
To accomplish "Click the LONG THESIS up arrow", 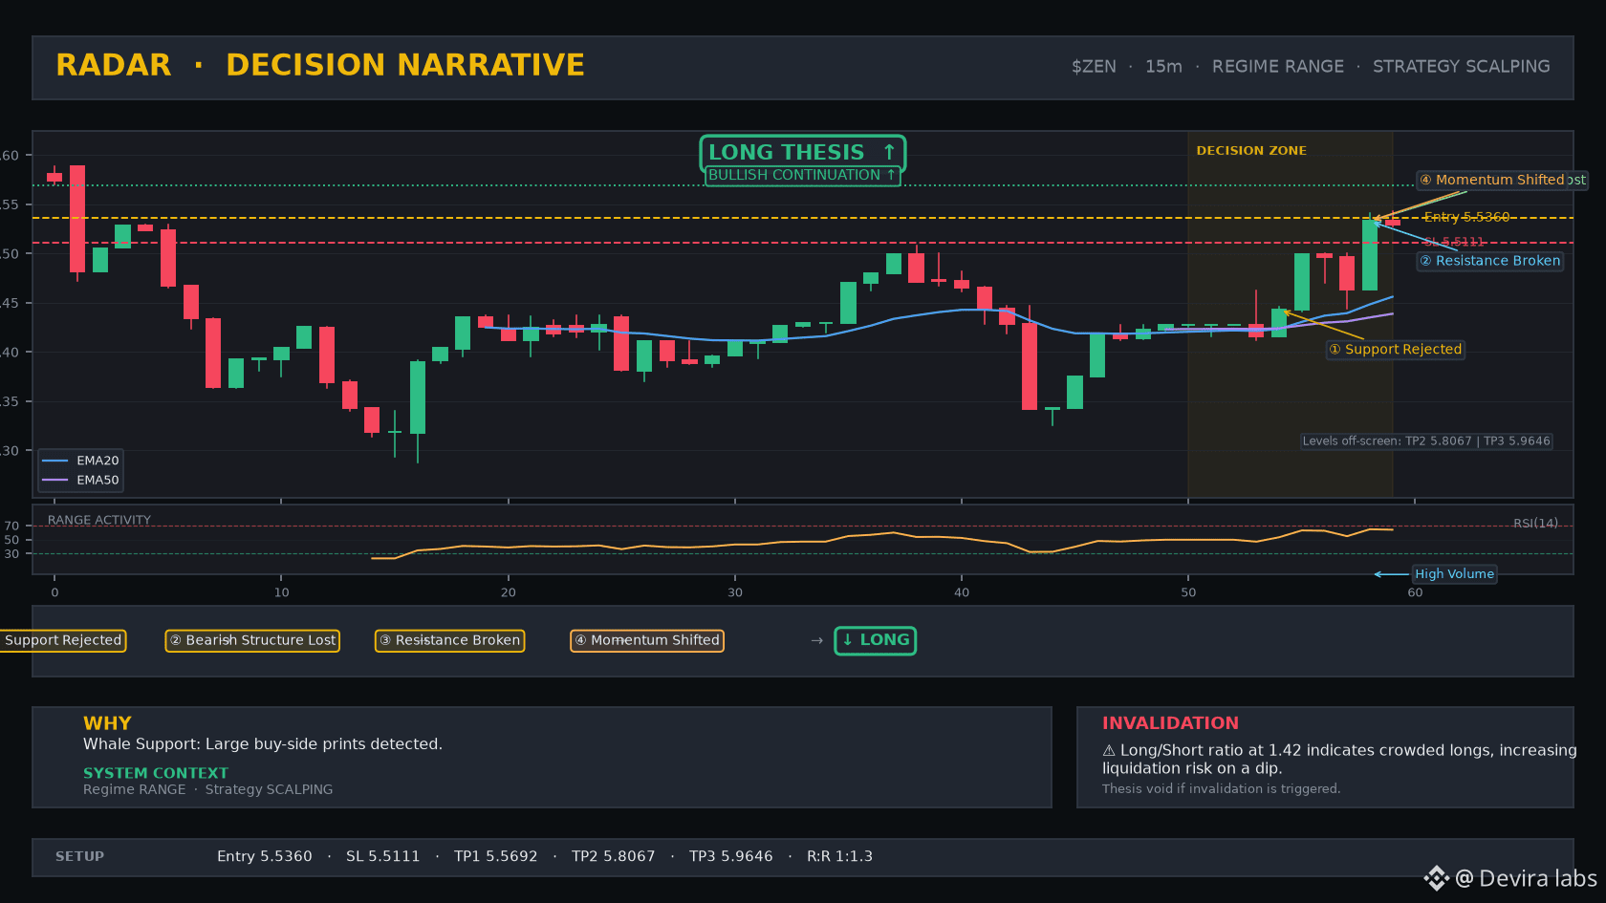I will (x=889, y=152).
